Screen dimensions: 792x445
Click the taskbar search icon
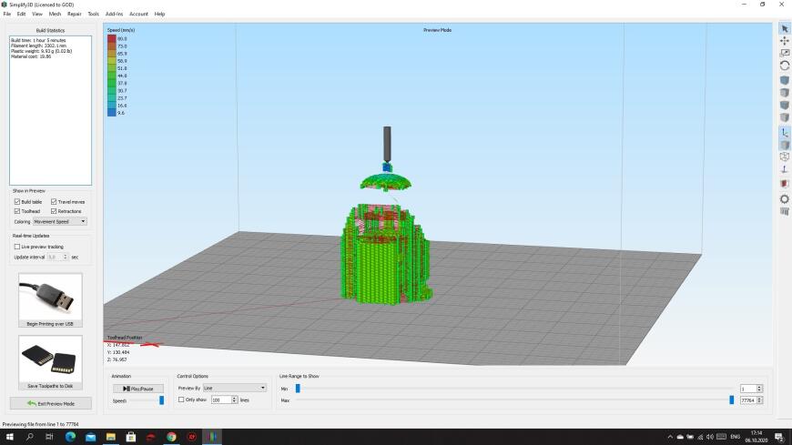point(29,437)
